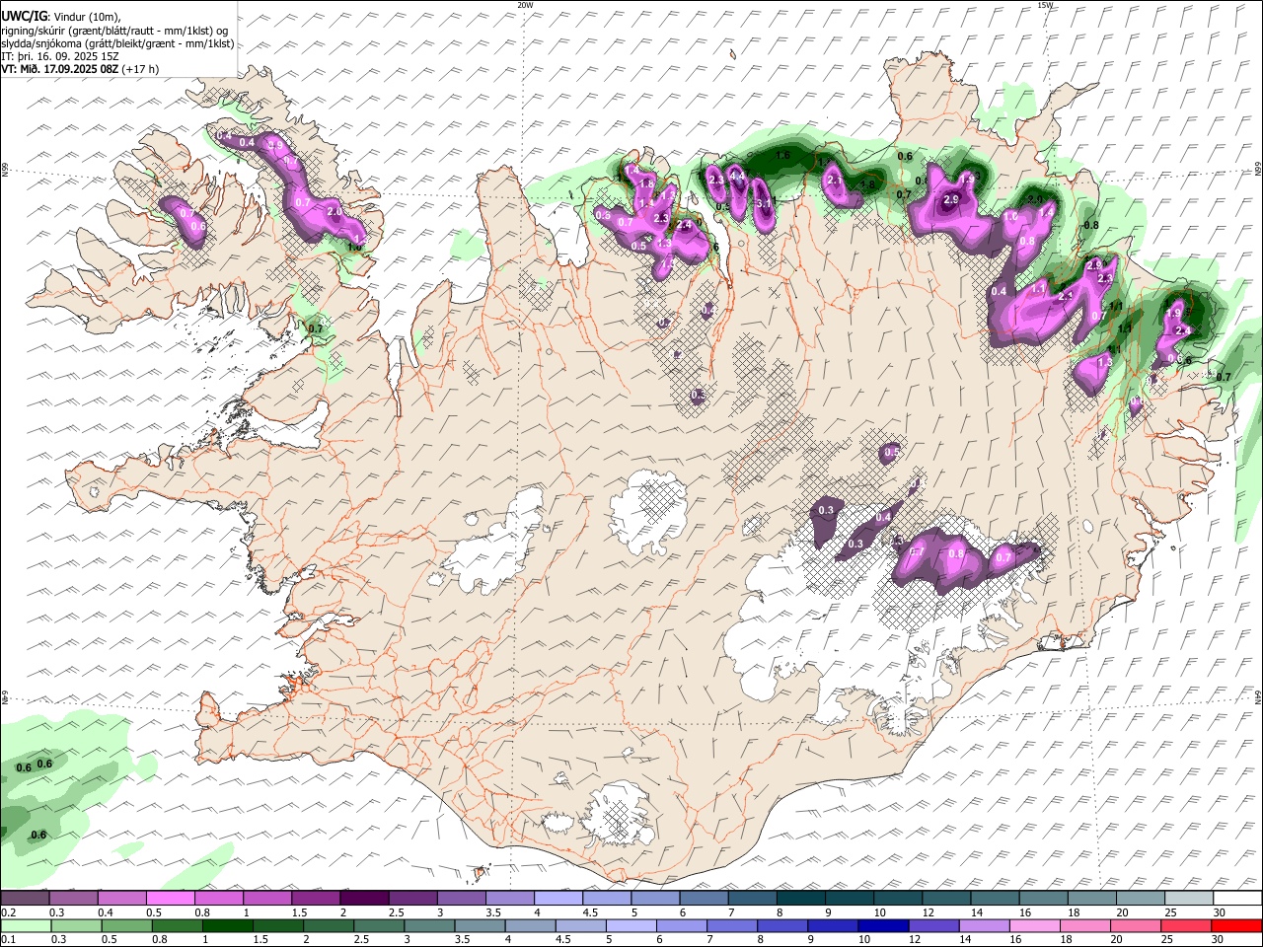Select the 1.5 magenta-purple swatch in snow legend
This screenshot has height=947, width=1263.
tap(316, 899)
